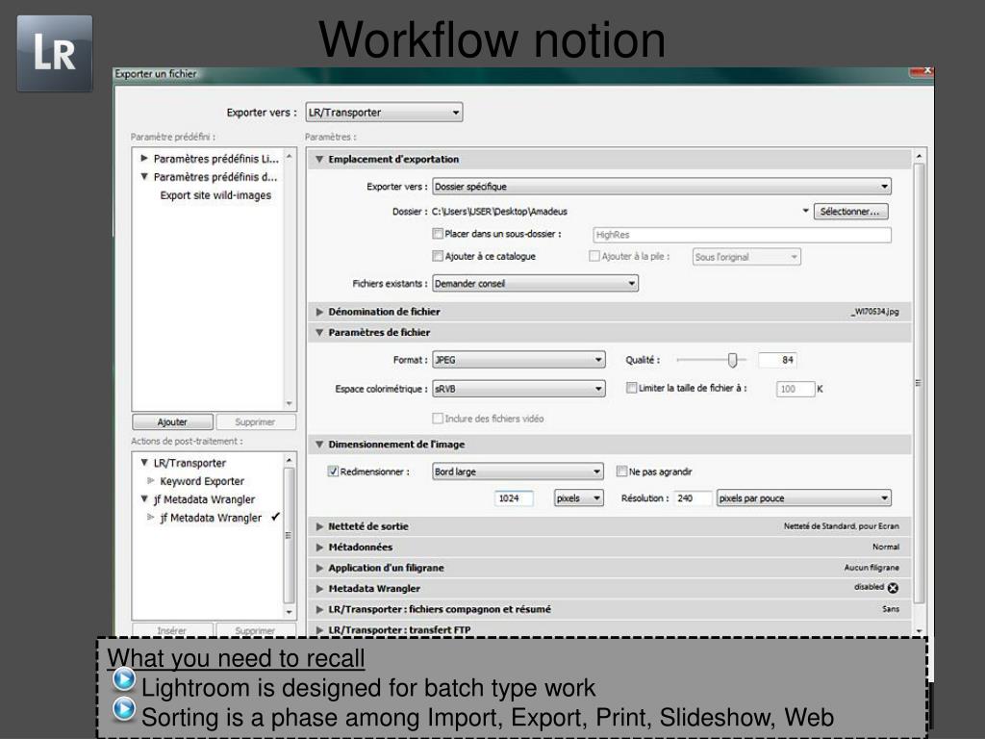Expand 'LR/Transporter : fichiers compagnon et résumé' section

coord(319,609)
